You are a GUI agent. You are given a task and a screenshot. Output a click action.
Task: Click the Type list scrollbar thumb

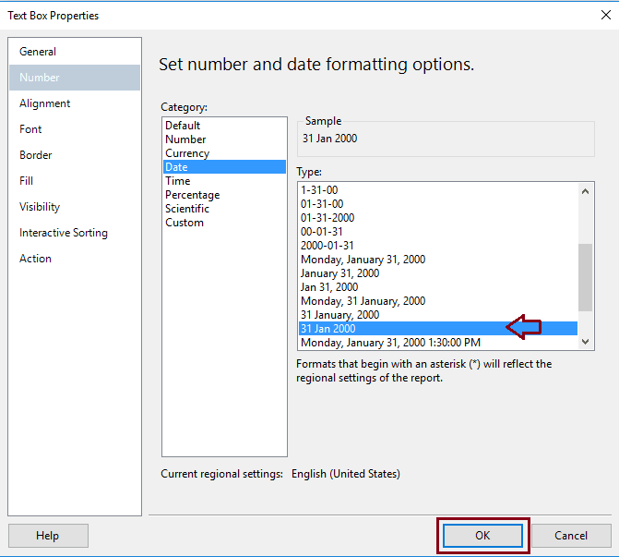585,277
